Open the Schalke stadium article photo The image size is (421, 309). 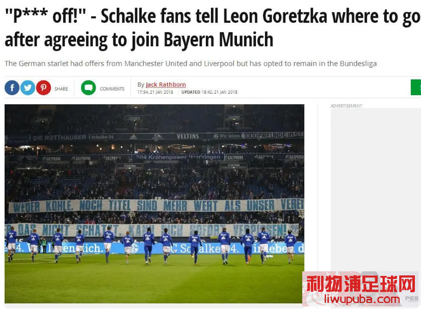tap(154, 204)
